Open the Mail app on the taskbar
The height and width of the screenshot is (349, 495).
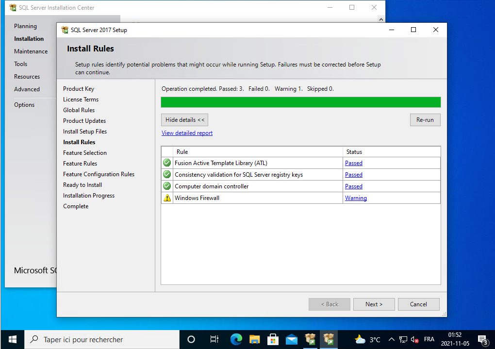coord(292,339)
